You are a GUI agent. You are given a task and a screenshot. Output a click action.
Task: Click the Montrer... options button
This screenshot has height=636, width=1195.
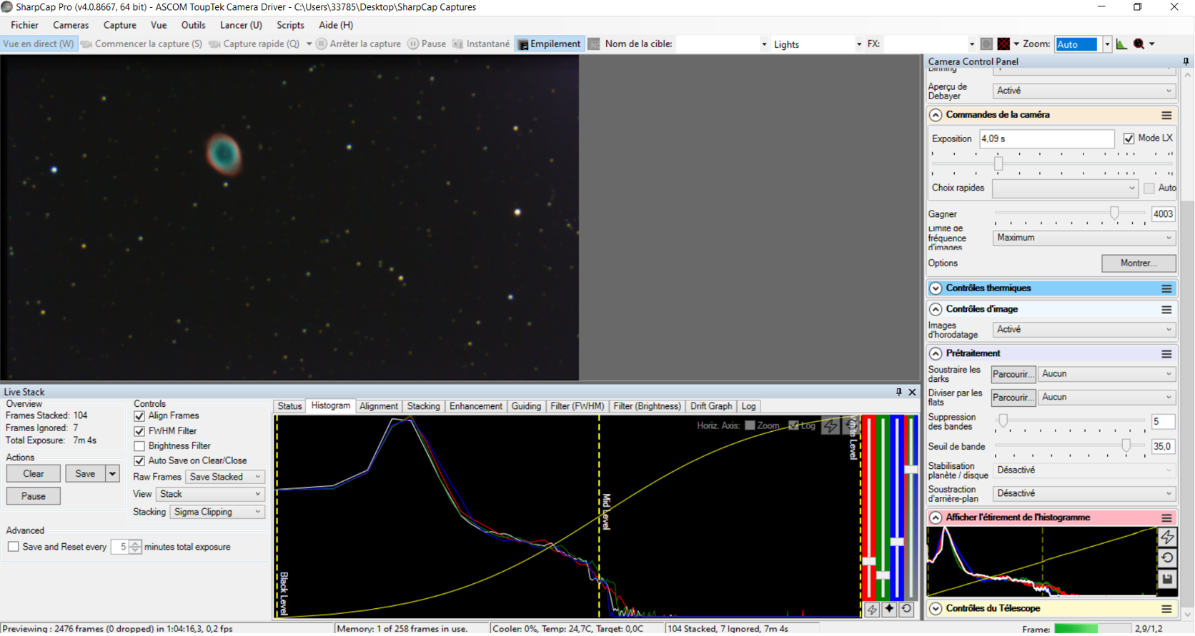click(x=1139, y=263)
